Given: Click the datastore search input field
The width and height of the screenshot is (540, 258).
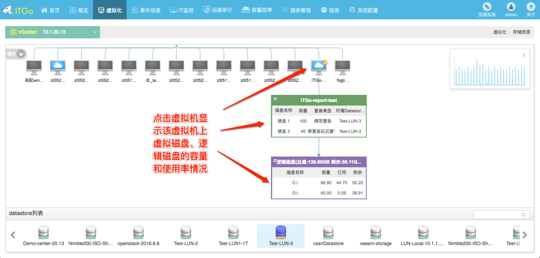Looking at the screenshot, I should point(501,215).
